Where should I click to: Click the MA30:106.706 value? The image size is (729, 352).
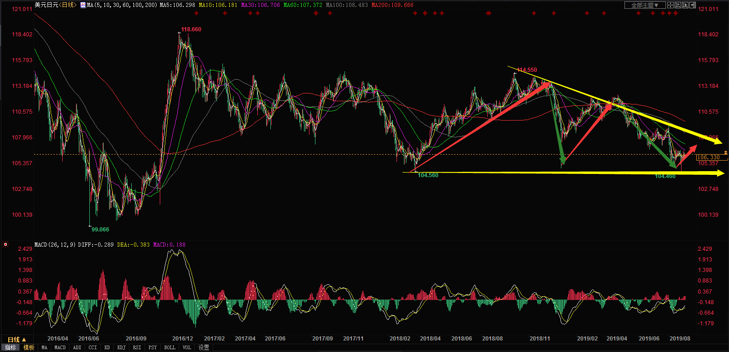click(x=260, y=5)
